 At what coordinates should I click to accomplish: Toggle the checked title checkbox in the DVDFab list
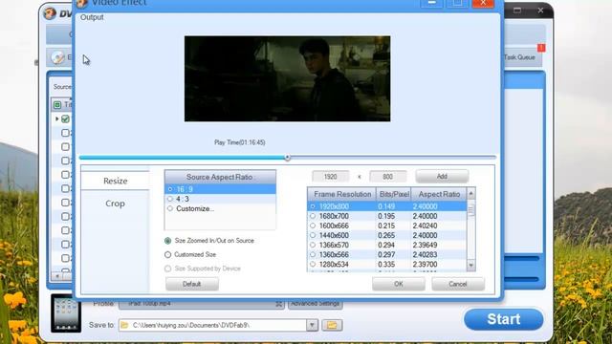(x=66, y=118)
